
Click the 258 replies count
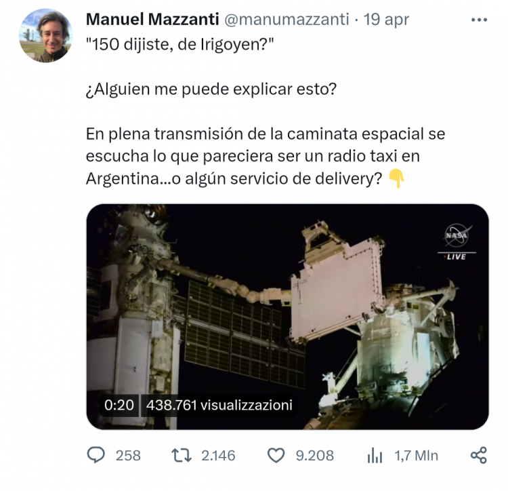(128, 455)
